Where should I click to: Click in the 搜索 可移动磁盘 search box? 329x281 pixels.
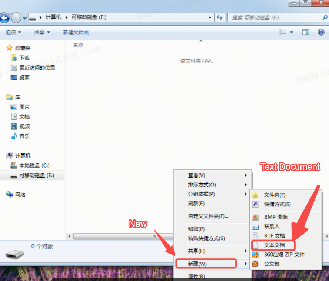point(274,17)
